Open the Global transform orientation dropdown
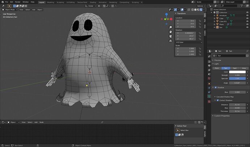Image resolution: width=250 pixels, height=147 pixels. point(91,6)
